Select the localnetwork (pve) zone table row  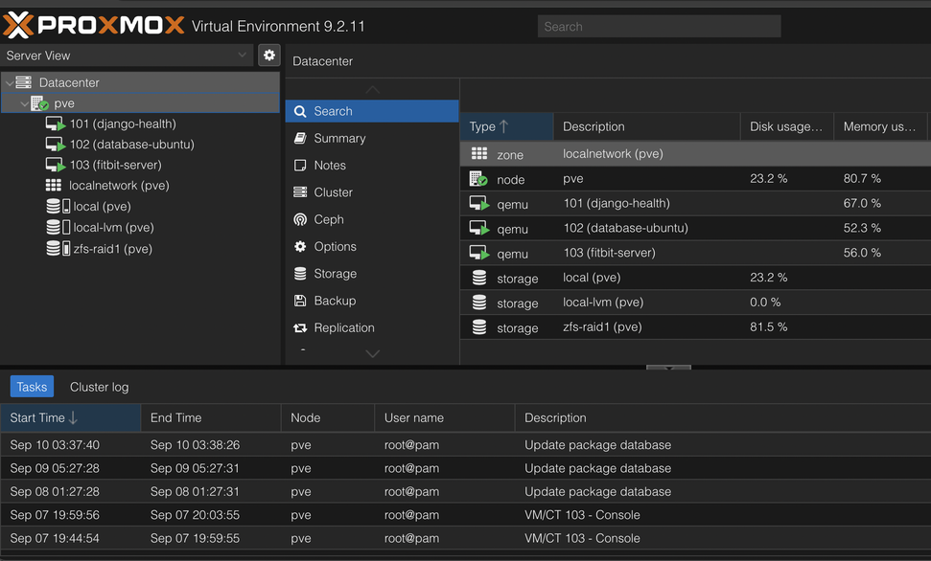point(695,153)
